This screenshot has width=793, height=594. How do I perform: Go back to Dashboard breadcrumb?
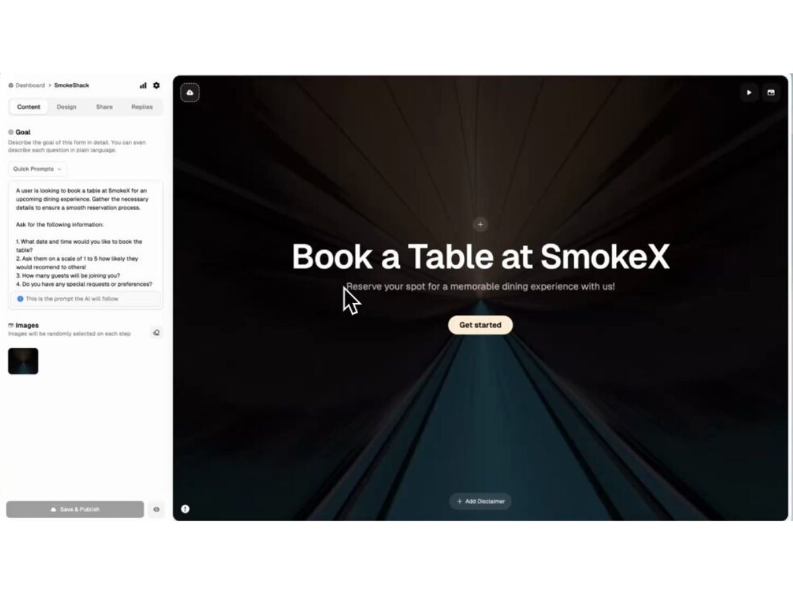(x=26, y=85)
